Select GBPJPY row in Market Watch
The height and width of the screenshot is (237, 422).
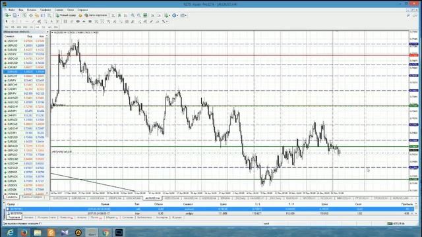coord(24,93)
